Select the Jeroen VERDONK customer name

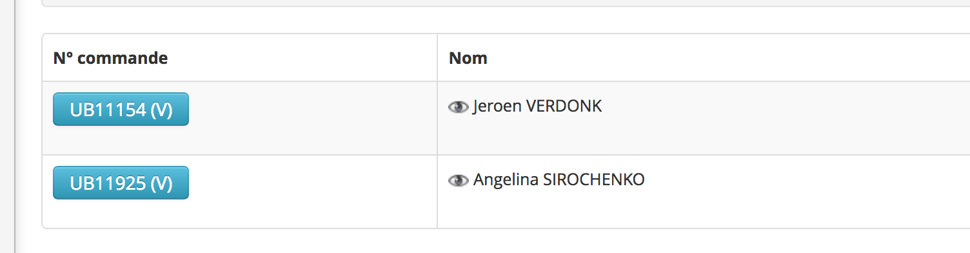[537, 106]
